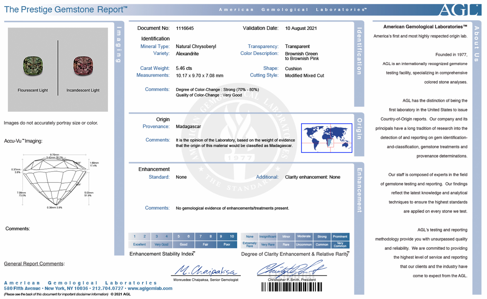Click the Prominent cell in the clarity scale
This screenshot has height=299, width=487.
coord(340,237)
